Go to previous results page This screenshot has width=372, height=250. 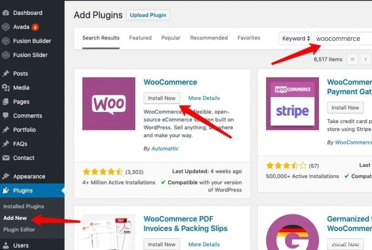pos(365,59)
